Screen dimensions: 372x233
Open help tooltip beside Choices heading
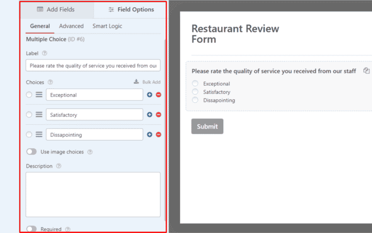click(50, 82)
